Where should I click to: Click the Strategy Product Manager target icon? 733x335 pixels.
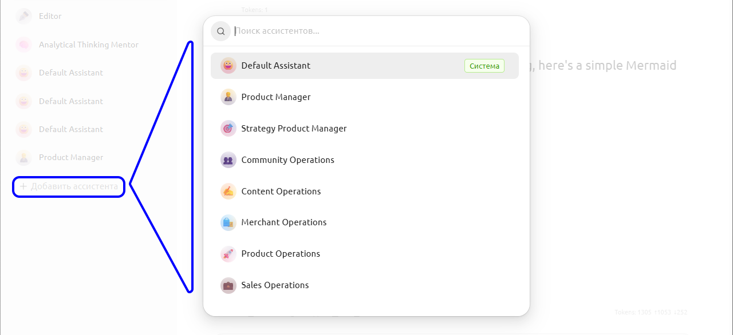coord(228,129)
